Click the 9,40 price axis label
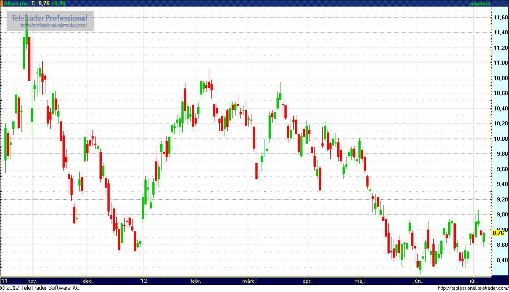The image size is (509, 292). [x=502, y=184]
